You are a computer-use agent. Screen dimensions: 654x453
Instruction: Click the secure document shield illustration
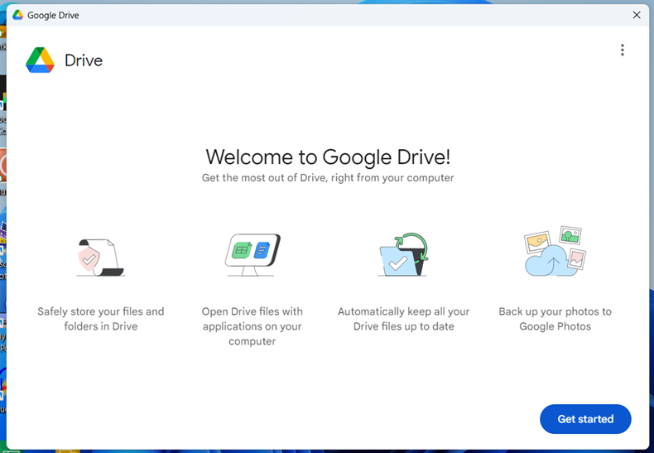coord(100,256)
